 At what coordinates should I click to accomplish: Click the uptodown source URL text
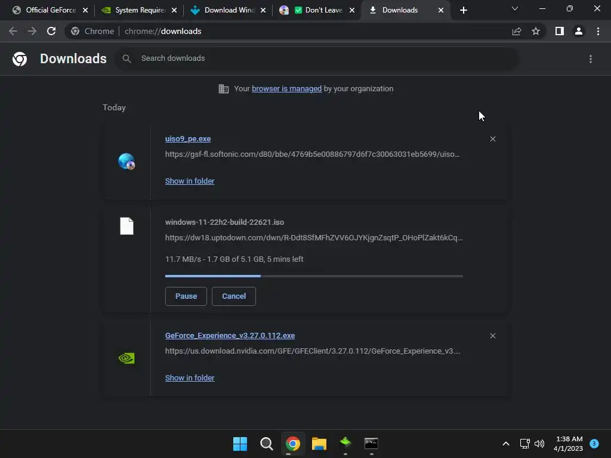(314, 237)
